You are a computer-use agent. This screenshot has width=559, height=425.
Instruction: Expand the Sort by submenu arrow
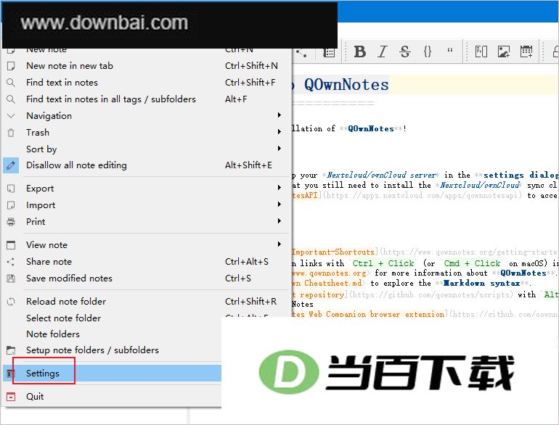click(279, 148)
